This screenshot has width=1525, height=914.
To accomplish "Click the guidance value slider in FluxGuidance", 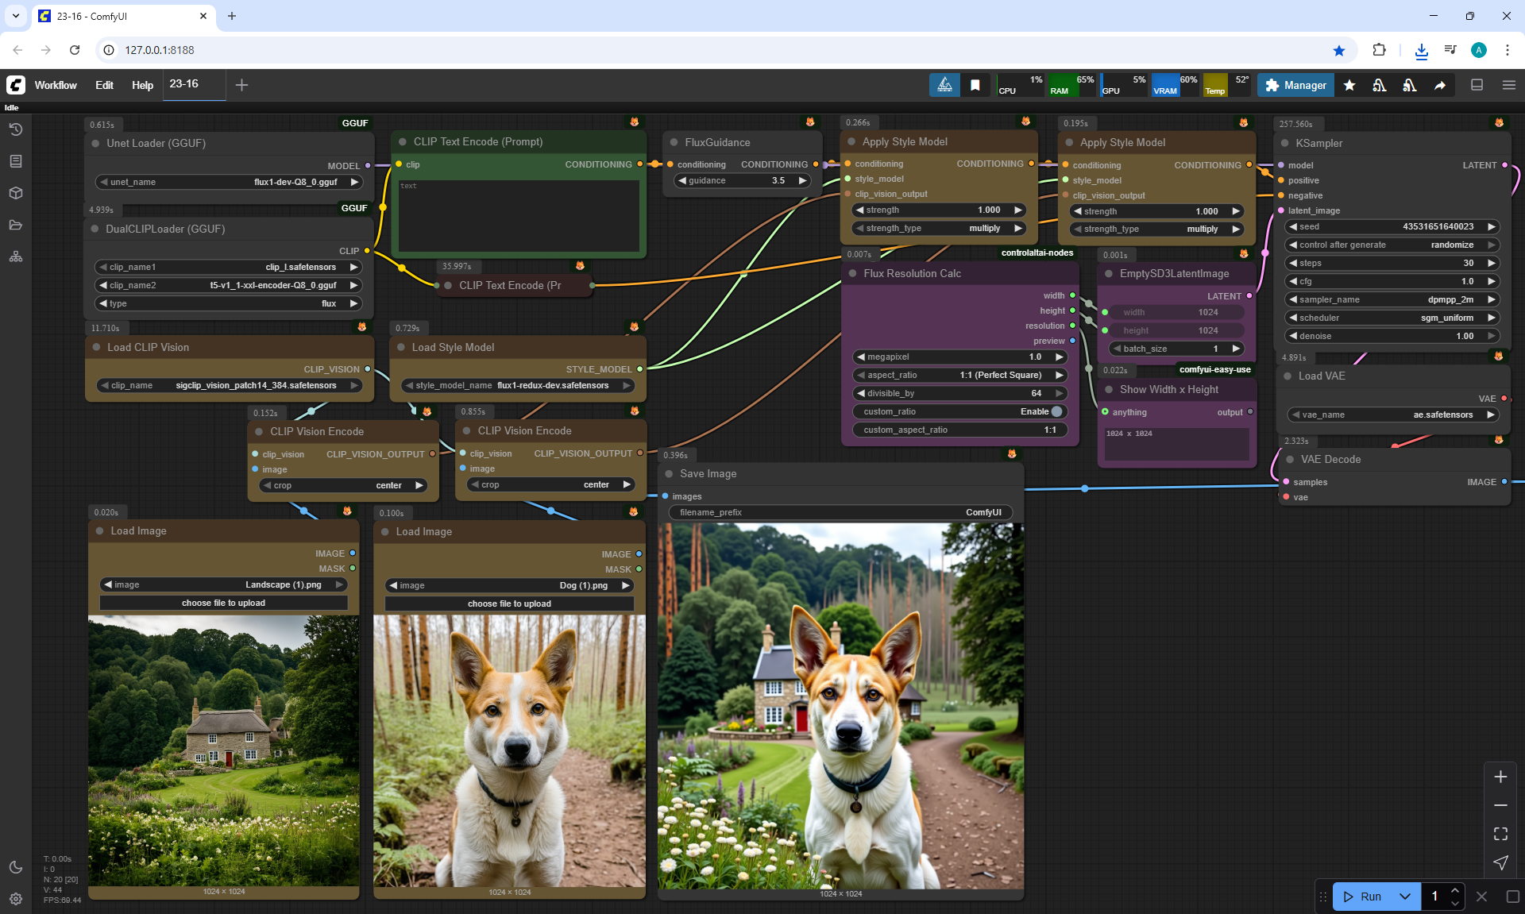I will [742, 180].
